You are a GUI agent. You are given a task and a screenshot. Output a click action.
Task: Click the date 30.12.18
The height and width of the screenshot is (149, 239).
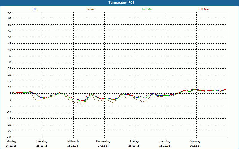[195, 146]
